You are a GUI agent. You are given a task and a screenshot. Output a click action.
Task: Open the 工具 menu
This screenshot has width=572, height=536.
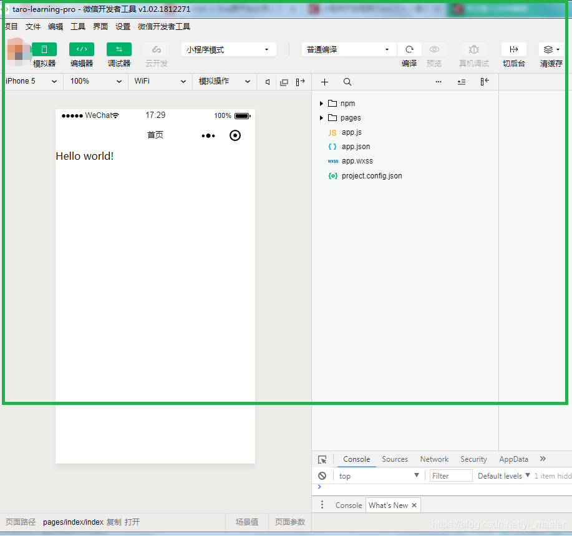click(78, 27)
